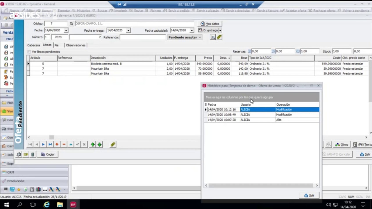Search customer with magnifier beside Código
The width and height of the screenshot is (372, 209).
[71, 24]
